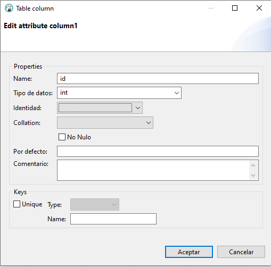Click the Cancelar button
The image size is (271, 267).
(241, 252)
